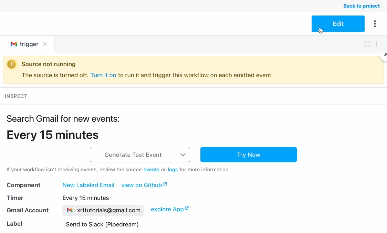Image resolution: width=387 pixels, height=233 pixels.
Task: Select the xrttutorials@gmail.com account chip
Action: (103, 210)
